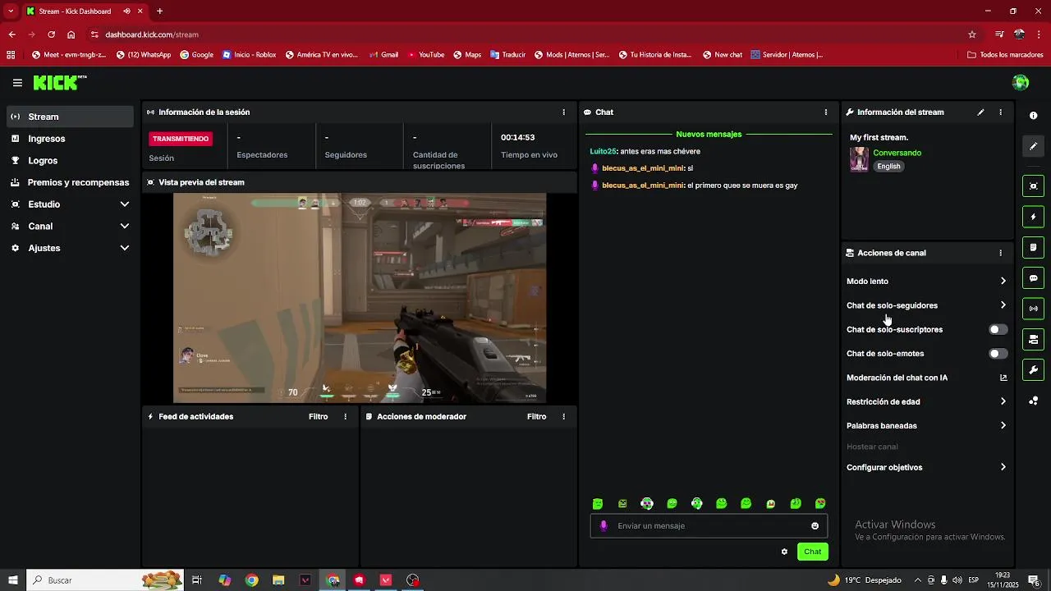This screenshot has width=1051, height=591.
Task: Click the purple microphone icon in message box
Action: 604,526
